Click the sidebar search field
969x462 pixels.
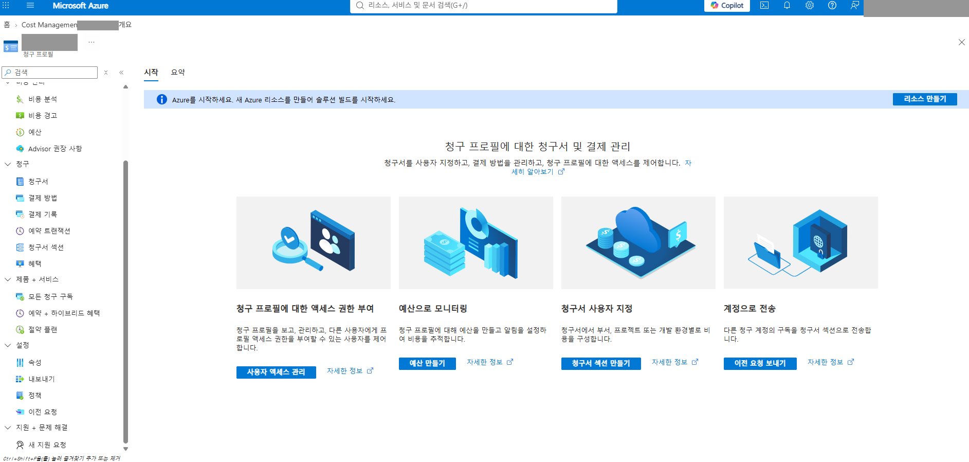click(50, 73)
